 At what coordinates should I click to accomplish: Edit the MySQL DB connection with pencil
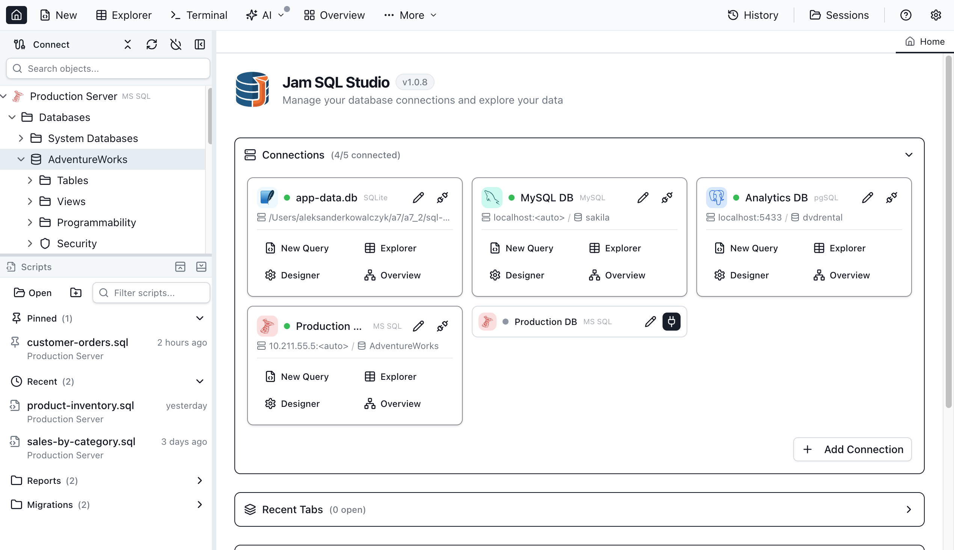pos(642,198)
